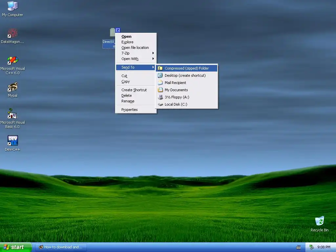336x252 pixels.
Task: Switch to 'How to download and...' taskbar window
Action: (61, 247)
